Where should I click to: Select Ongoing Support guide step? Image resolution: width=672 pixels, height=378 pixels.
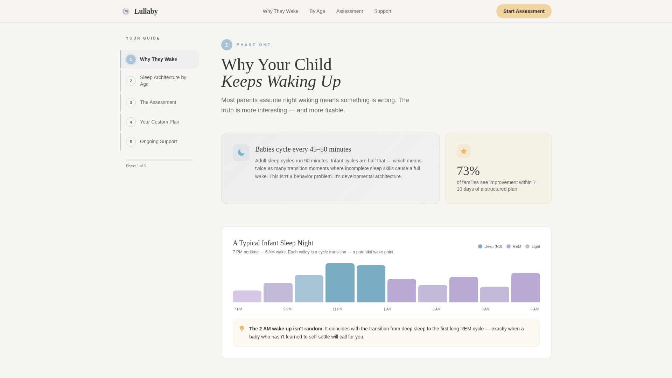tap(160, 142)
